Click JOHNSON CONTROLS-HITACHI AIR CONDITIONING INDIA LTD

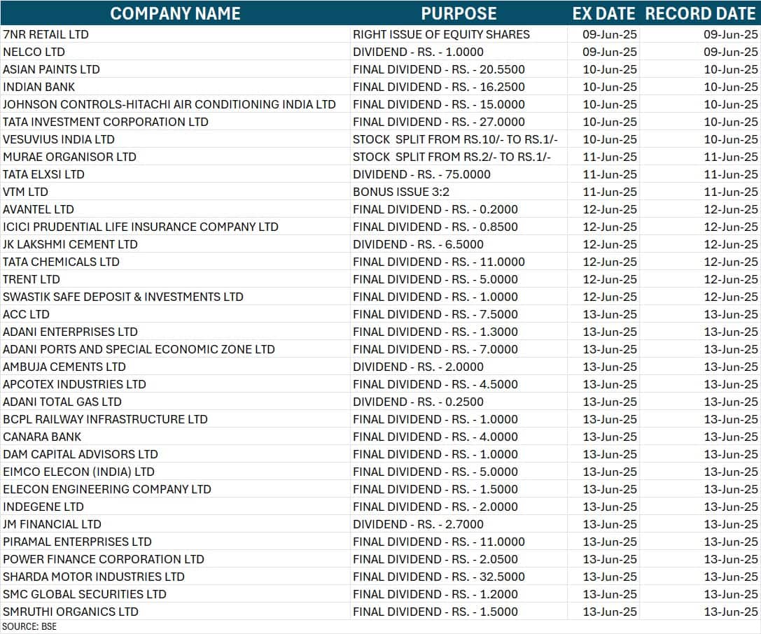[x=169, y=104]
